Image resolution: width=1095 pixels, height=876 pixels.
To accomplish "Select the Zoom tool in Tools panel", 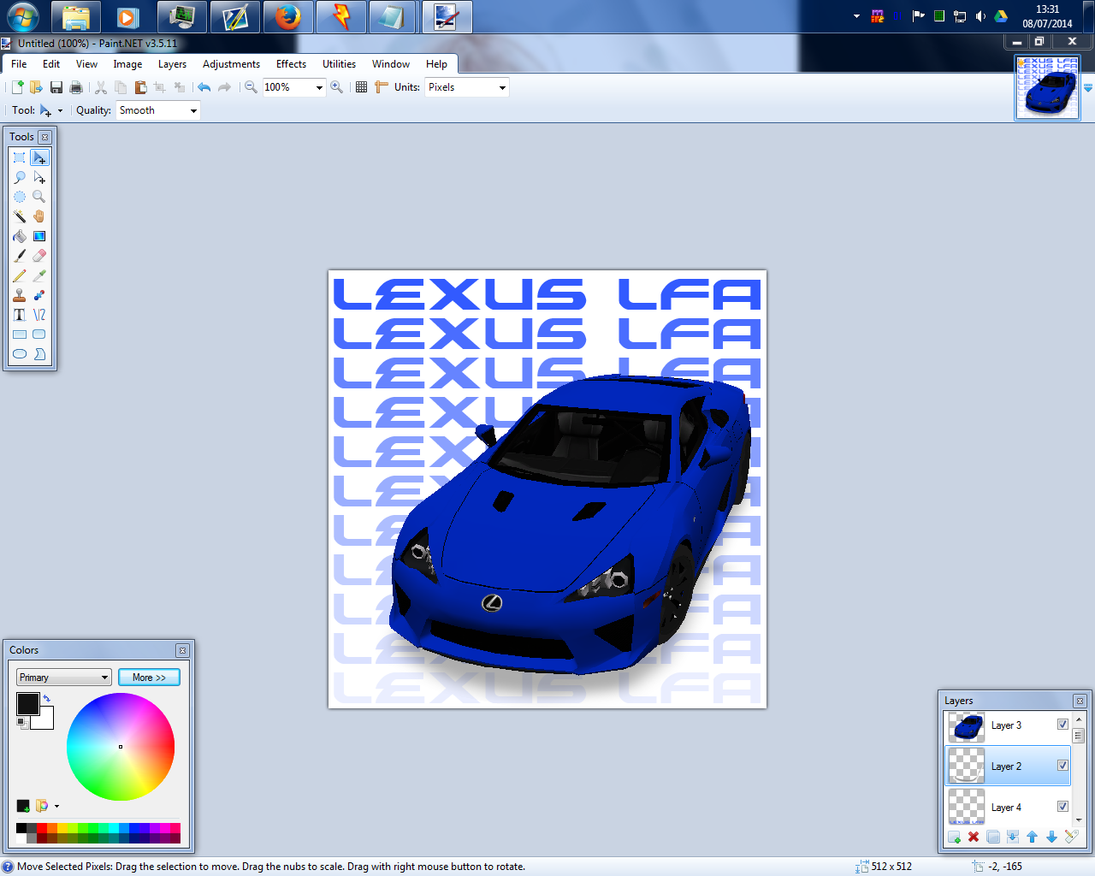I will 39,197.
